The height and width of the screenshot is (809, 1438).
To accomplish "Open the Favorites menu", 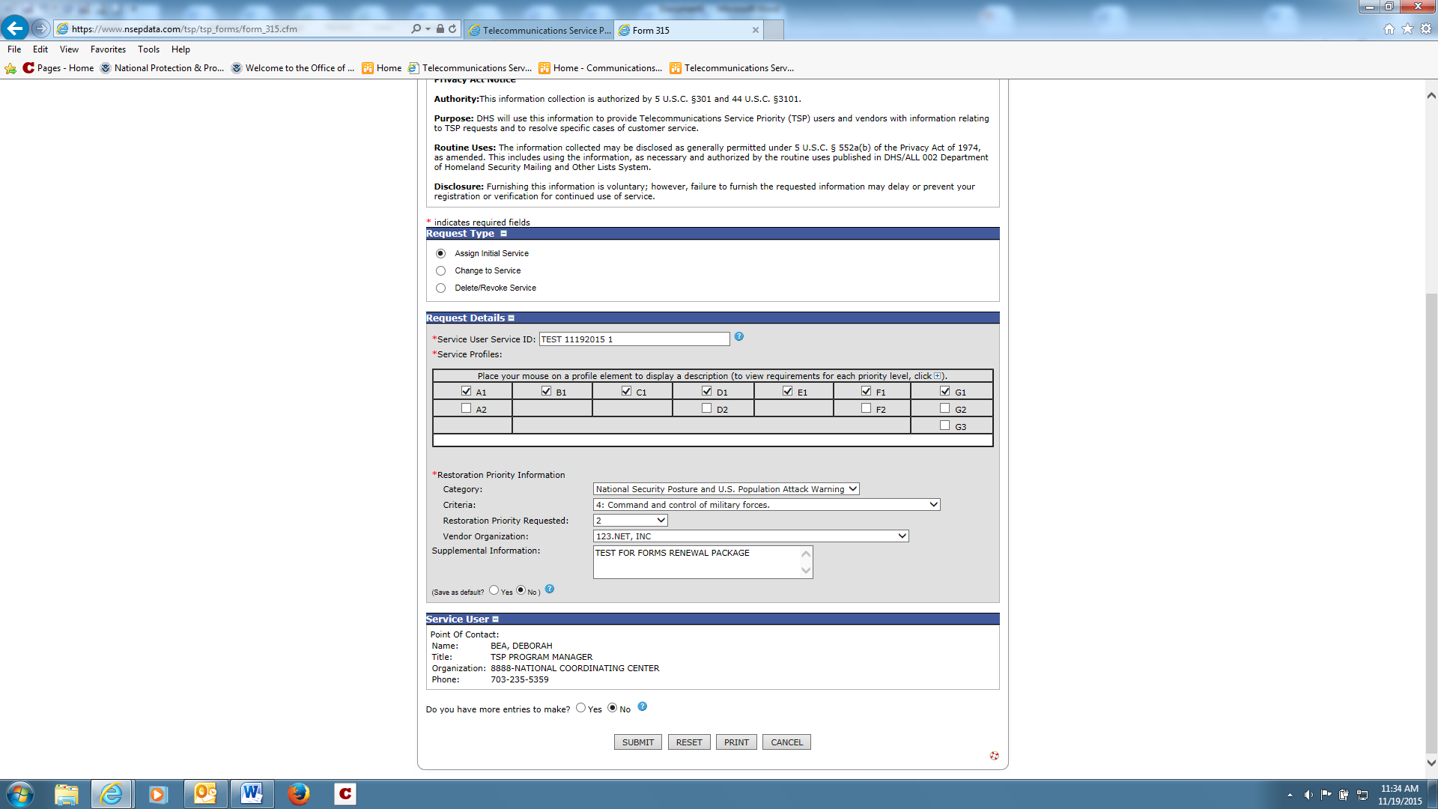I will click(x=108, y=49).
